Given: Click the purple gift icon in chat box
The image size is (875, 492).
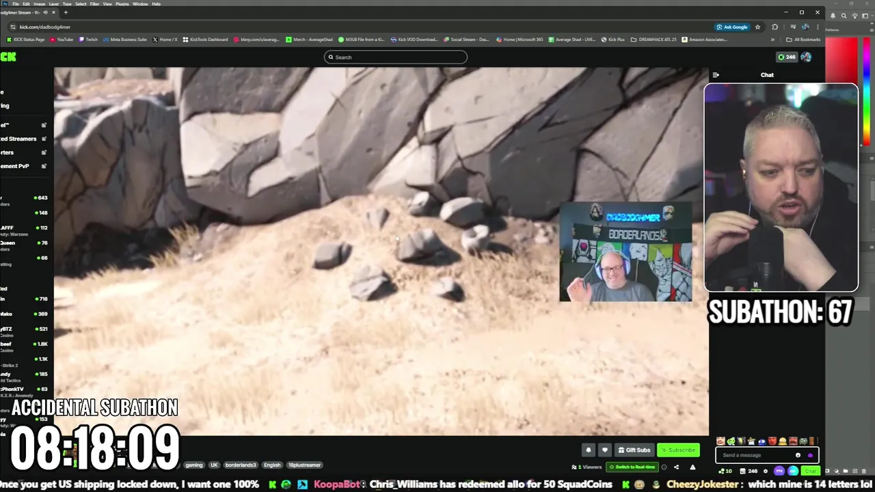Looking at the screenshot, I should pyautogui.click(x=810, y=455).
